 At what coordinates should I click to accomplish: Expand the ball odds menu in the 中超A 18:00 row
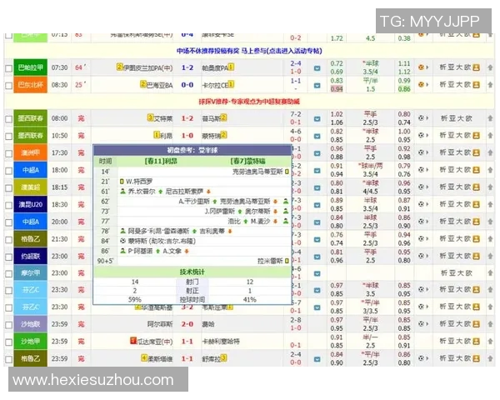(x=423, y=170)
